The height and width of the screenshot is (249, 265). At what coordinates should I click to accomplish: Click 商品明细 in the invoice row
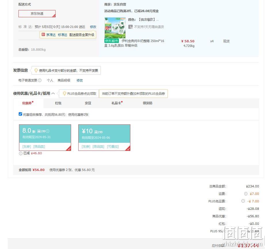click(x=64, y=81)
